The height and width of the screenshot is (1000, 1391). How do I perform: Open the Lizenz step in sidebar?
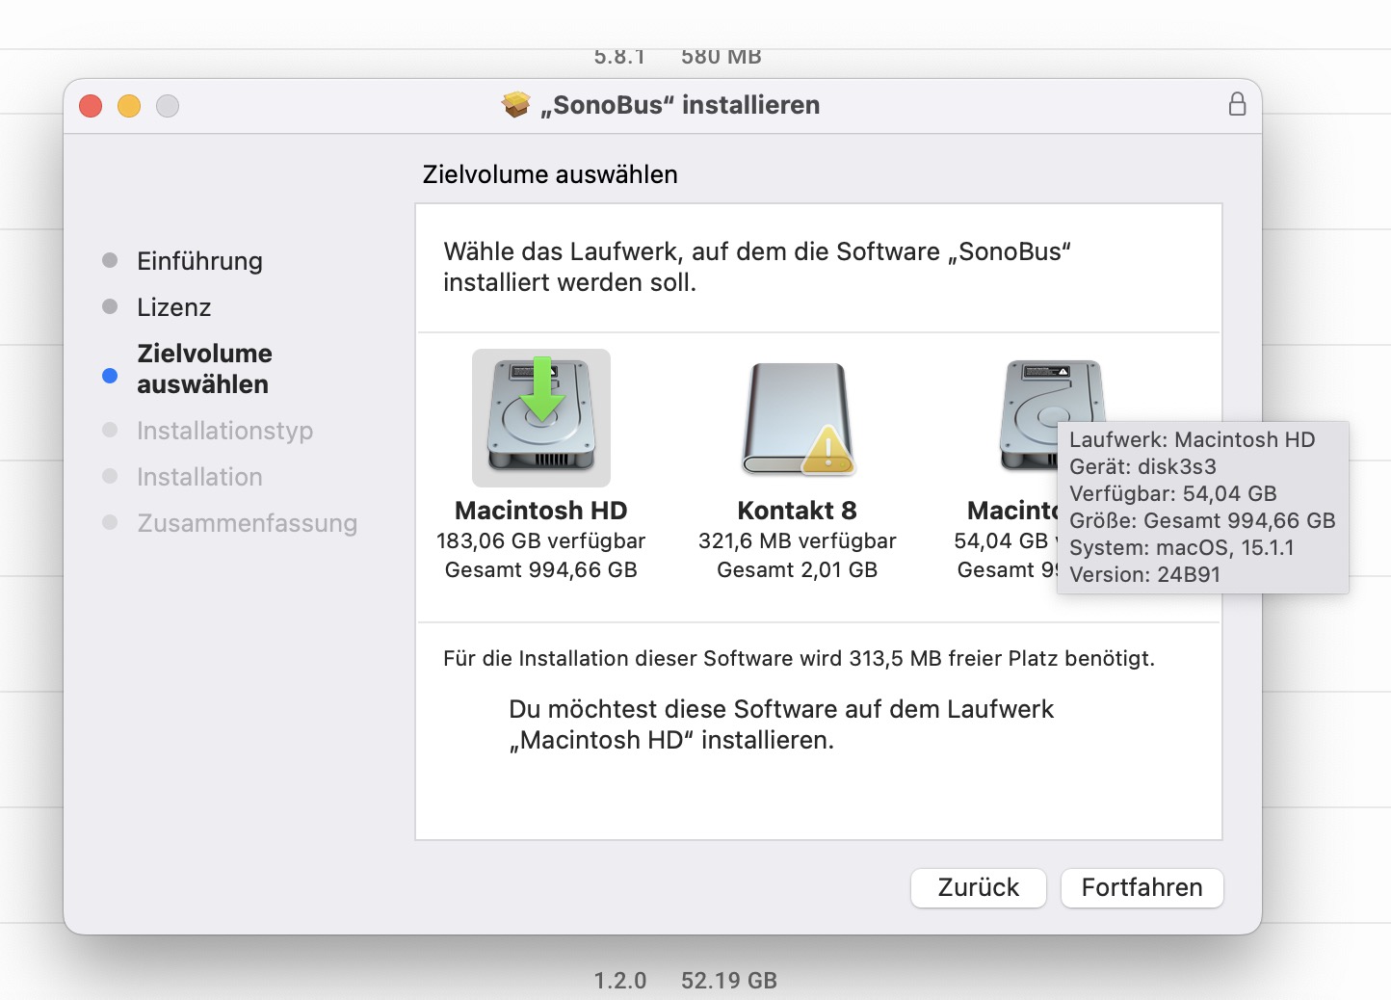click(x=173, y=307)
